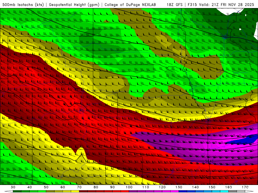Click the '5640' height contour label

[209, 161]
